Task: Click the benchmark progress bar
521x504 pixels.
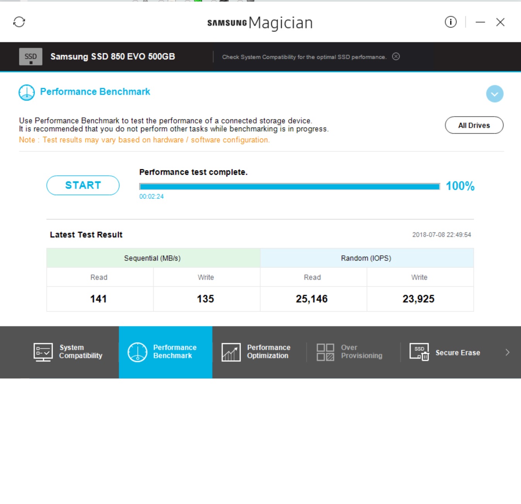Action: click(290, 187)
